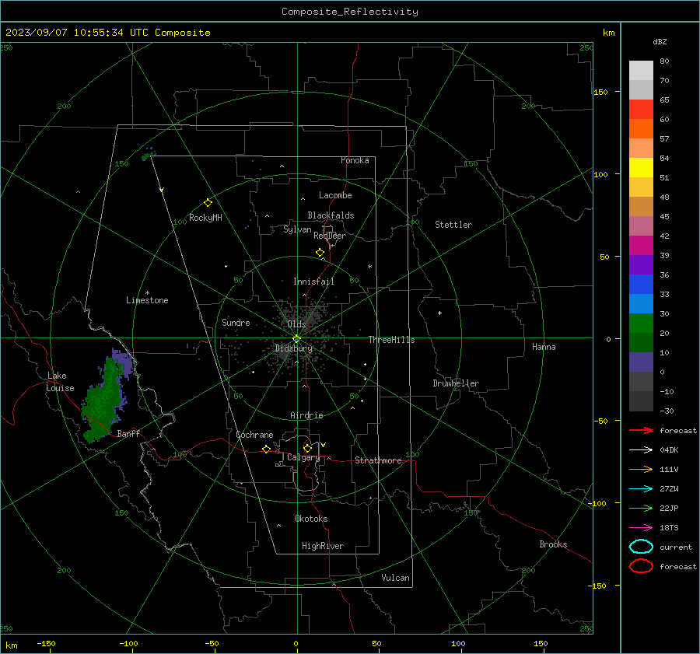Click the yellow diamond marker near RockyMH
700x654 pixels.
coord(208,203)
